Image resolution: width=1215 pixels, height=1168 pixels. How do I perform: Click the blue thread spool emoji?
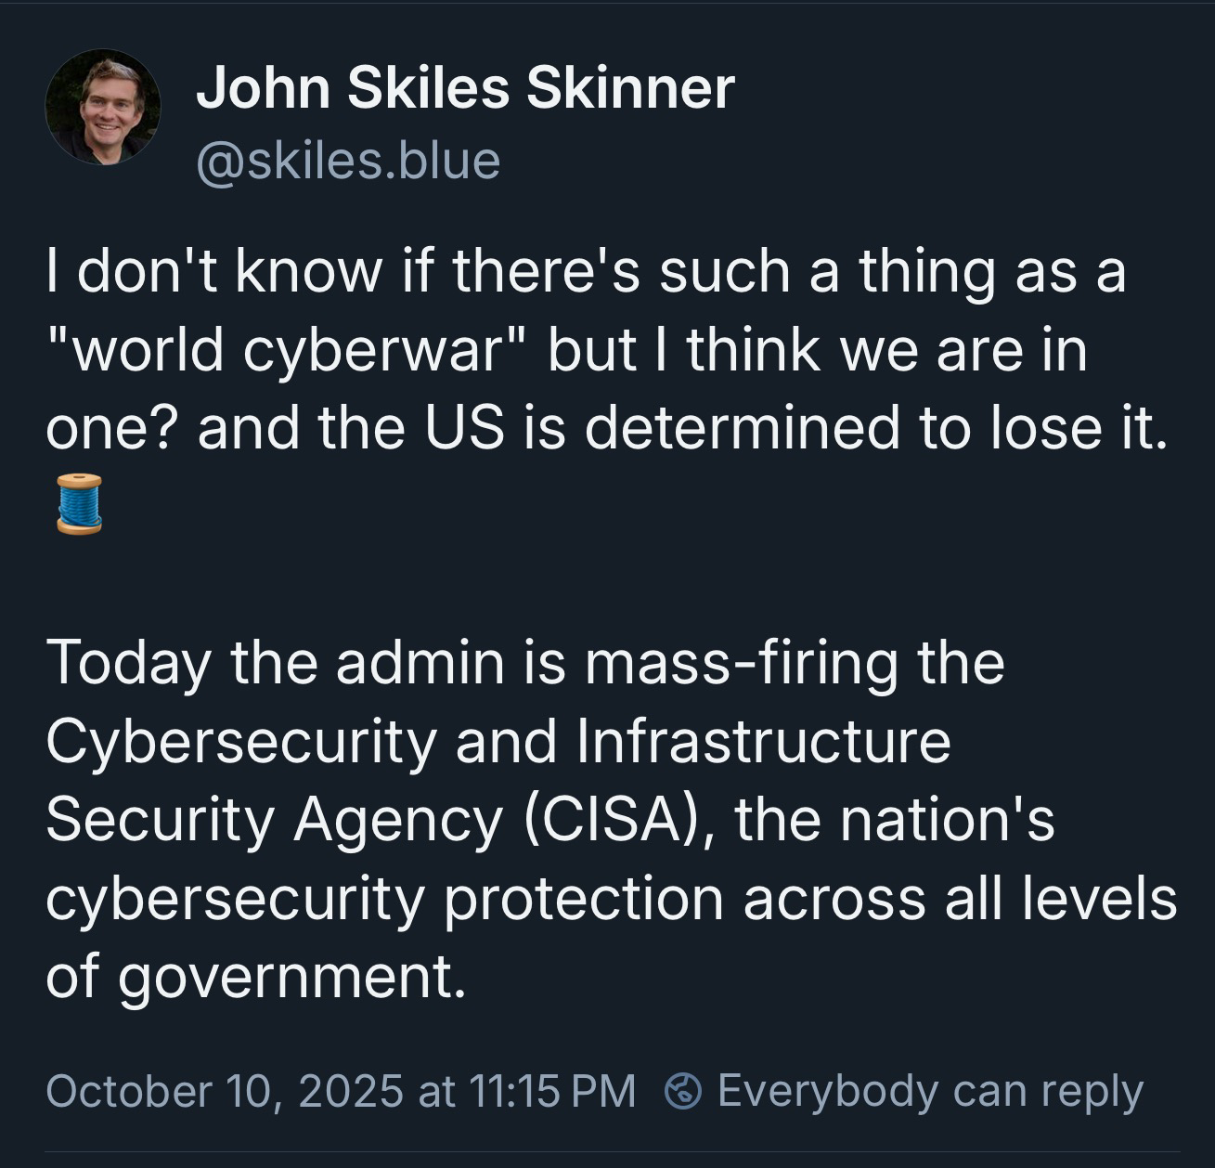(79, 504)
